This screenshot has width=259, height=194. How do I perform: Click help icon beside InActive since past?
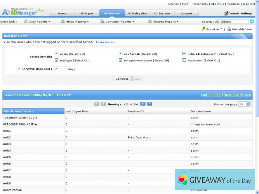click(18, 69)
